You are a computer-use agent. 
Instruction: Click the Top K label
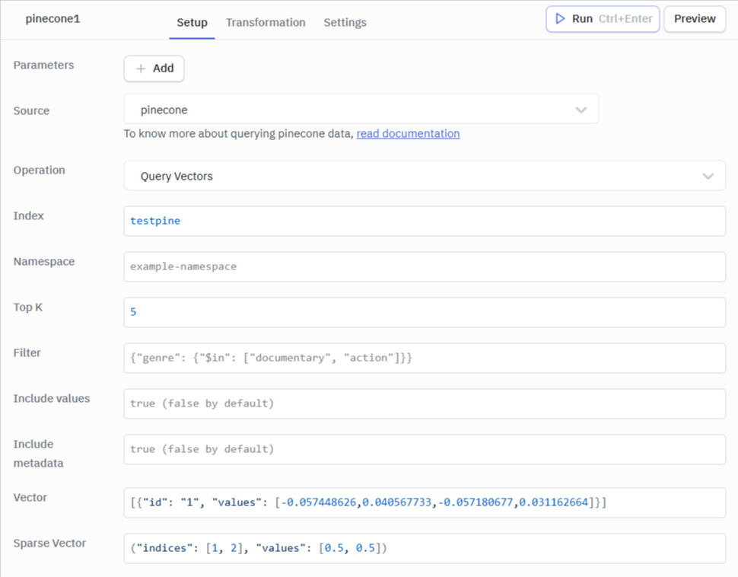point(27,307)
